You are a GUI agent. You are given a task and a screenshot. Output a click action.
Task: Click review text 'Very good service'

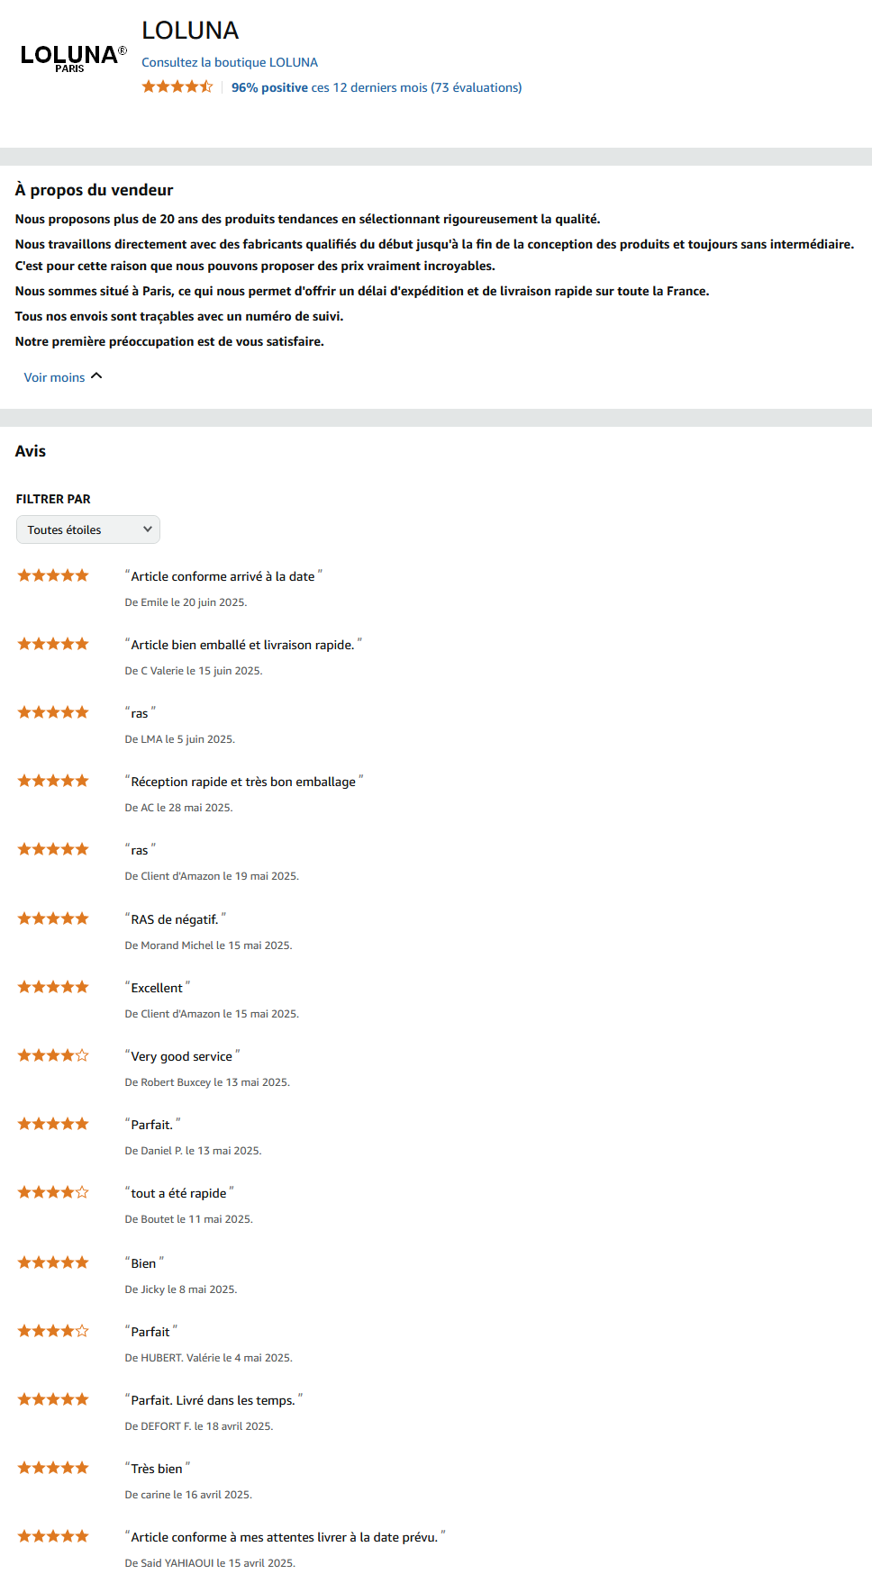[182, 1056]
